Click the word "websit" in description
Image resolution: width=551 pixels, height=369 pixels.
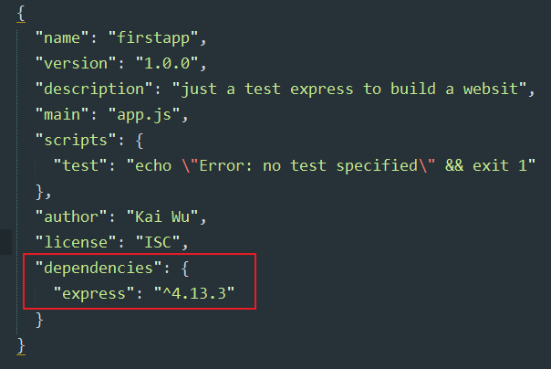tap(491, 89)
